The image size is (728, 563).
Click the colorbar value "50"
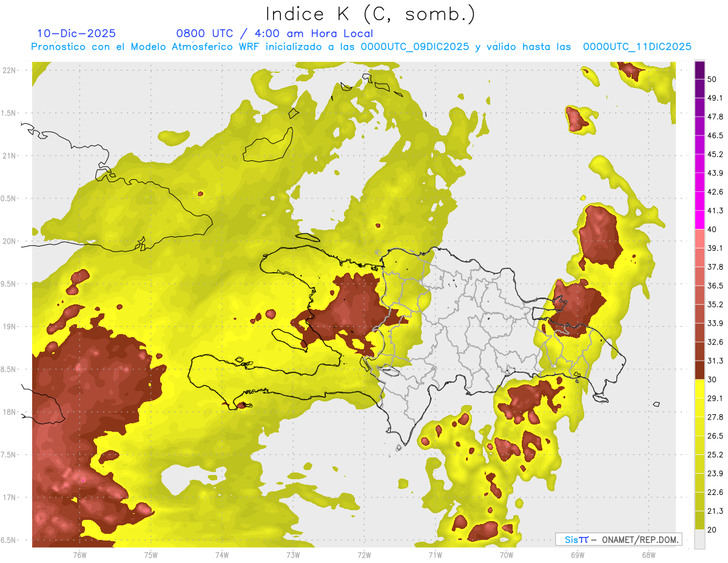point(712,79)
